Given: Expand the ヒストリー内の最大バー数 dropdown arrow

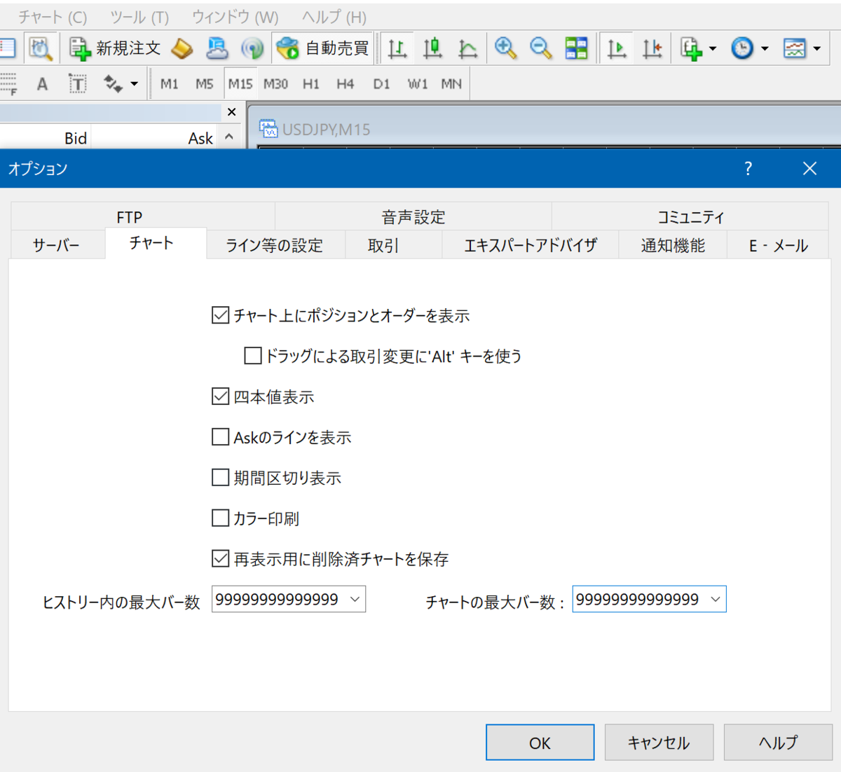Looking at the screenshot, I should coord(355,600).
